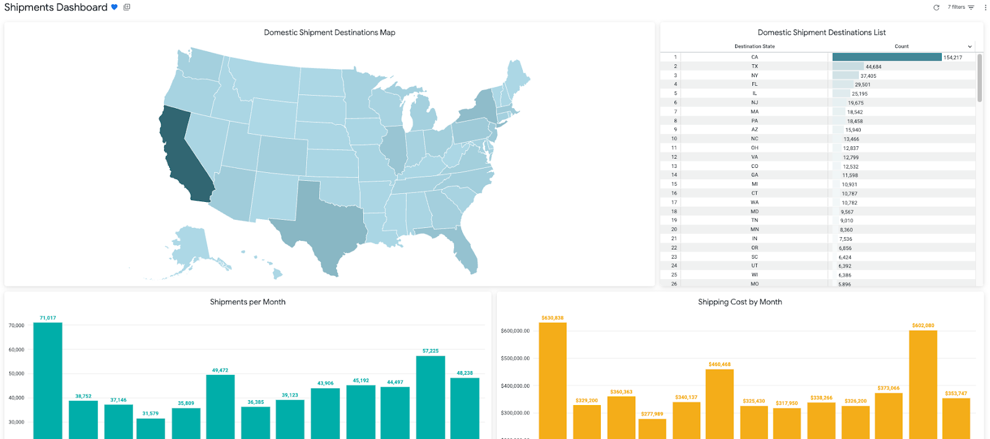Select the GA row in the list

pos(818,175)
